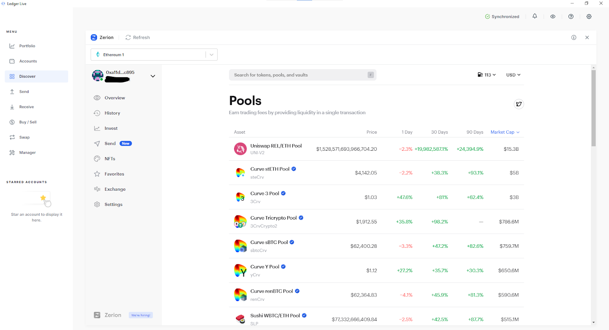Click the Uniswap REL/ETH pool icon
Image resolution: width=609 pixels, height=330 pixels.
(240, 149)
